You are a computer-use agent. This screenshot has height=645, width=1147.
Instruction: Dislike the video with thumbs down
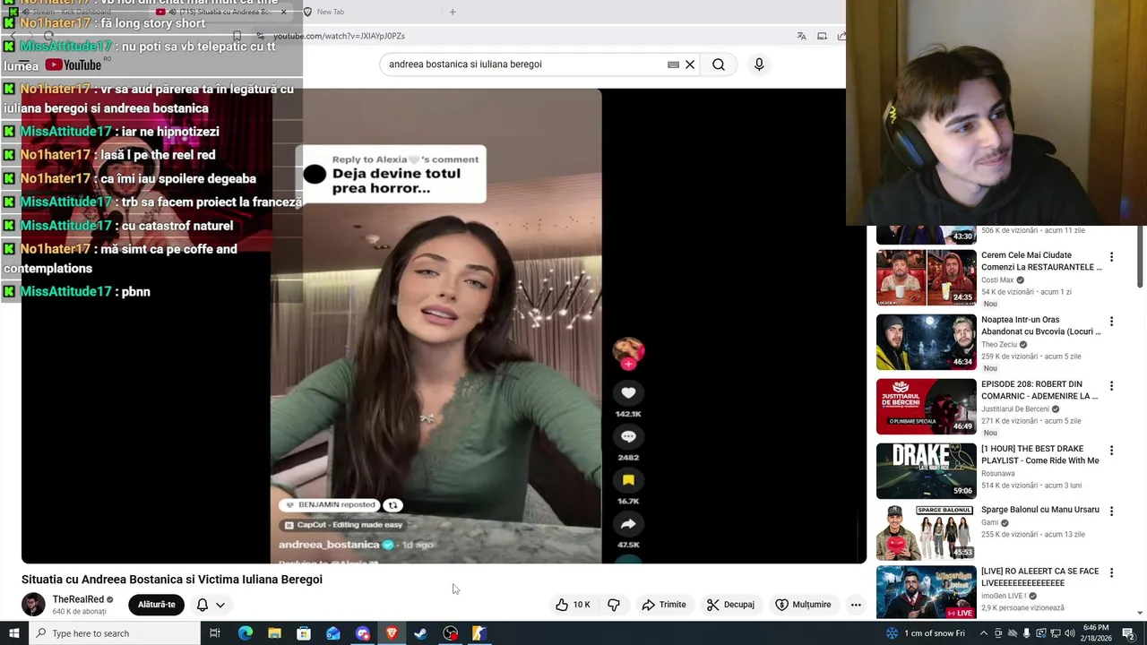[x=614, y=605]
